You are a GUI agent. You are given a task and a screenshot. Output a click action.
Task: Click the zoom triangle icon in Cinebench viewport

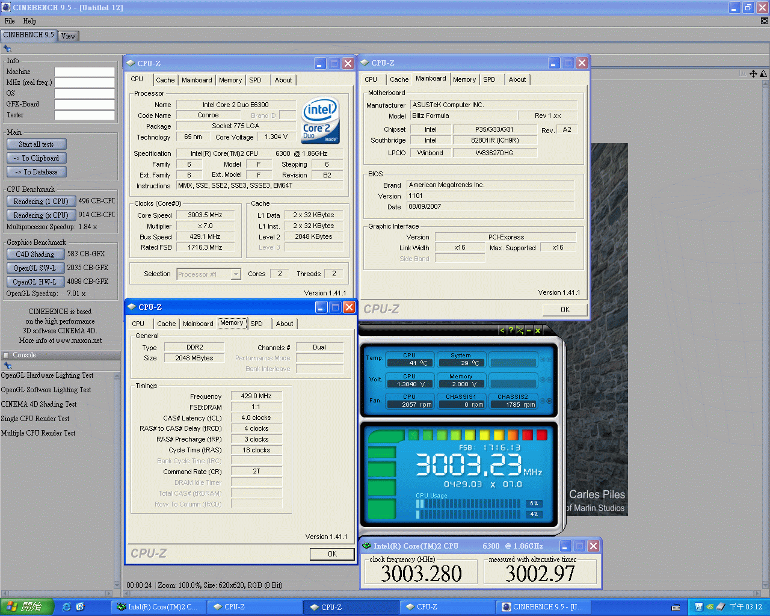pos(763,73)
